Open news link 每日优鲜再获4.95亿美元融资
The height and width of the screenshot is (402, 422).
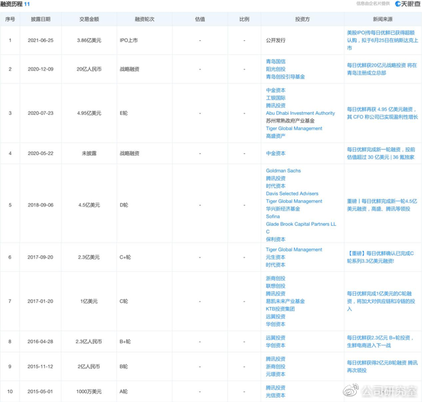pos(382,113)
